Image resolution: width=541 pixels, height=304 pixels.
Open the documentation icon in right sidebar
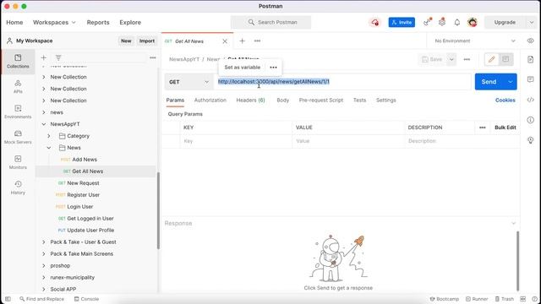tap(530, 59)
